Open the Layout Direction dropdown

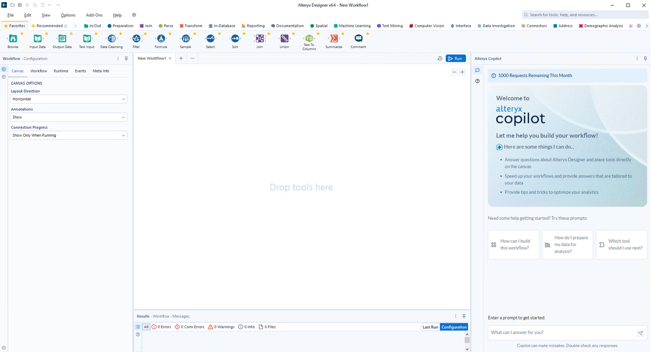[69, 99]
